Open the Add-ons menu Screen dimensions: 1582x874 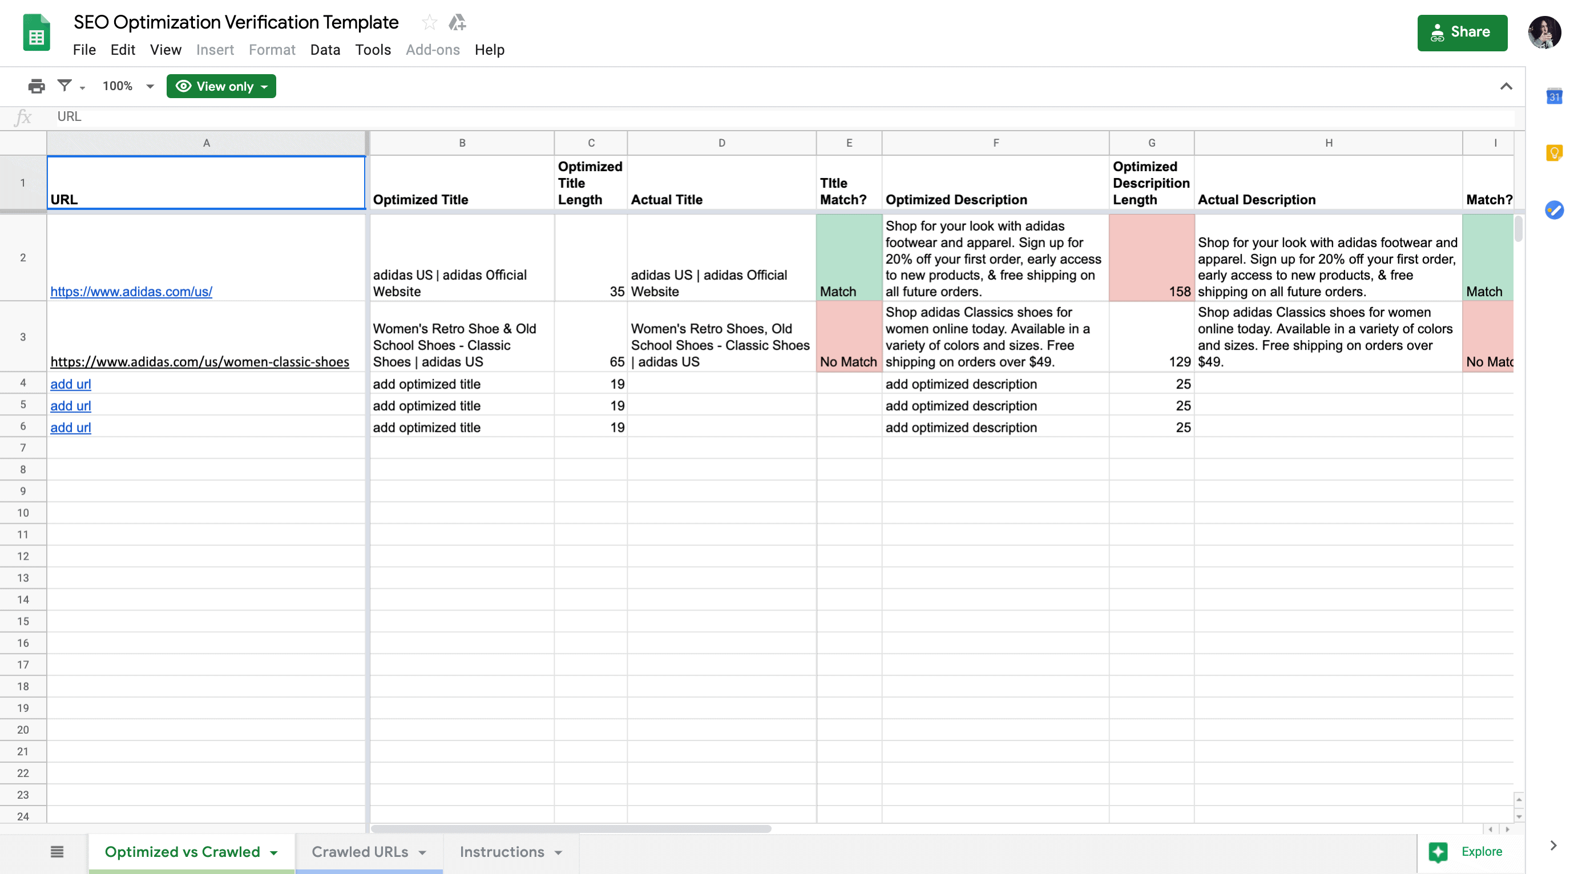coord(433,50)
